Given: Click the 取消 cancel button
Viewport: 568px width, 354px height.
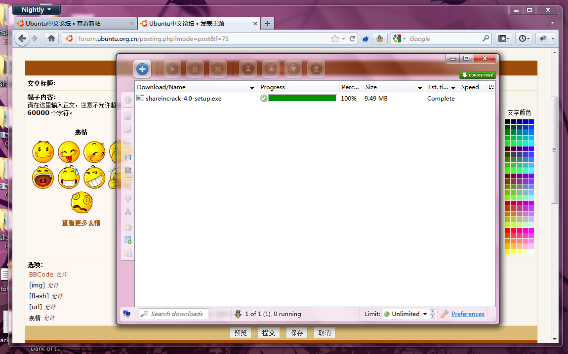Looking at the screenshot, I should pos(325,333).
